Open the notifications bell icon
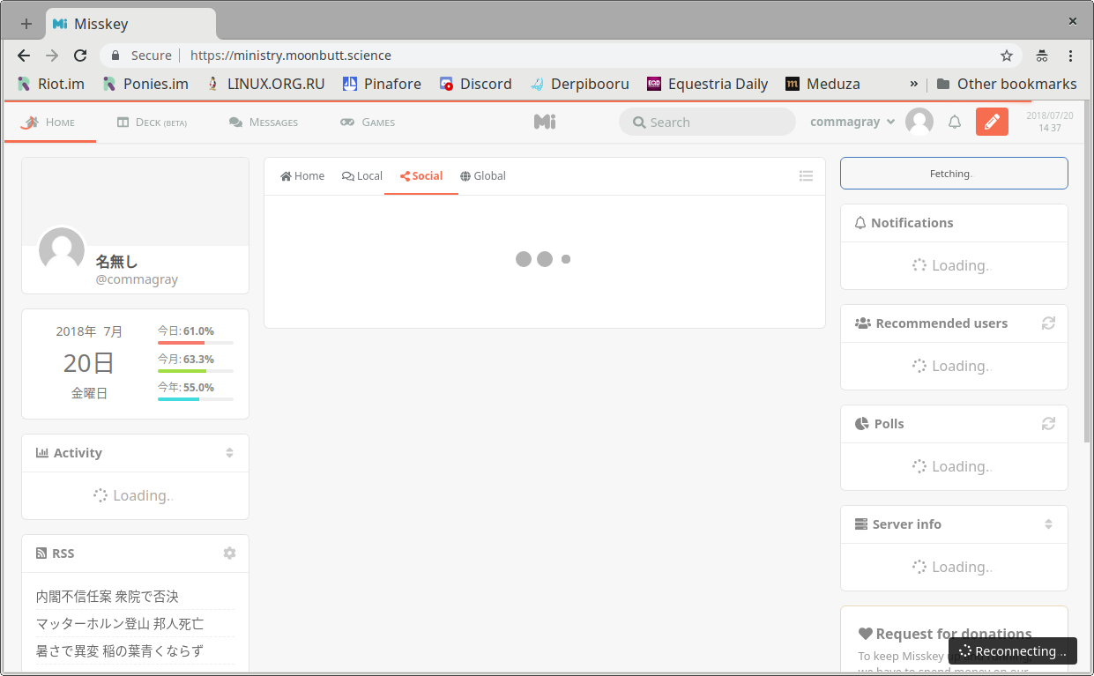The width and height of the screenshot is (1094, 676). click(x=955, y=123)
